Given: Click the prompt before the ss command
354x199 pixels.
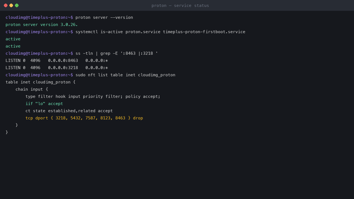Looking at the screenshot, I should tap(39, 53).
